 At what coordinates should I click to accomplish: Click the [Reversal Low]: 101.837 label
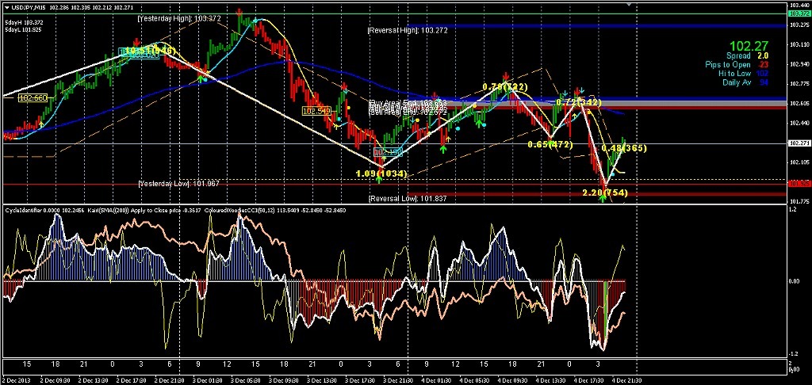click(x=408, y=198)
